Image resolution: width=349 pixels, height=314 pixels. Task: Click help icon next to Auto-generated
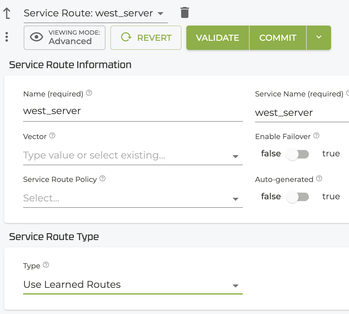coord(319,179)
